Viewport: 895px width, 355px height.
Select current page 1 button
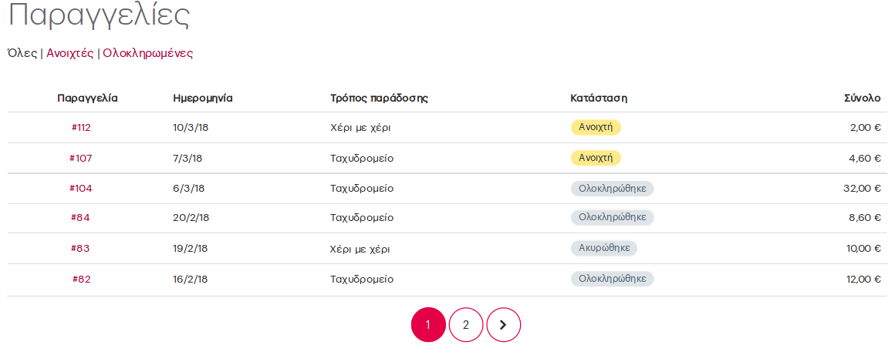(428, 325)
